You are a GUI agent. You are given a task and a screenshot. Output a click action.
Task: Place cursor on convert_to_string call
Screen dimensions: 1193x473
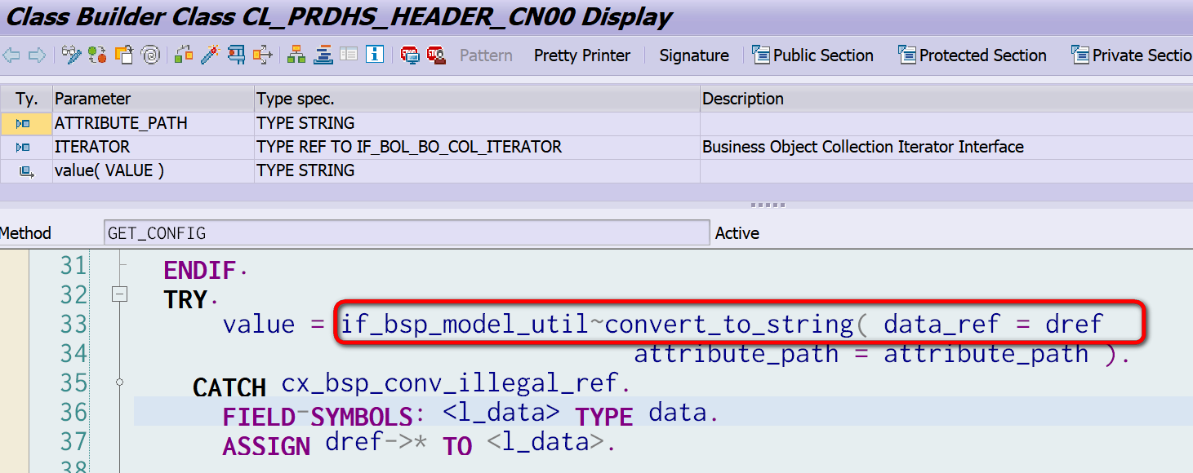pos(731,325)
